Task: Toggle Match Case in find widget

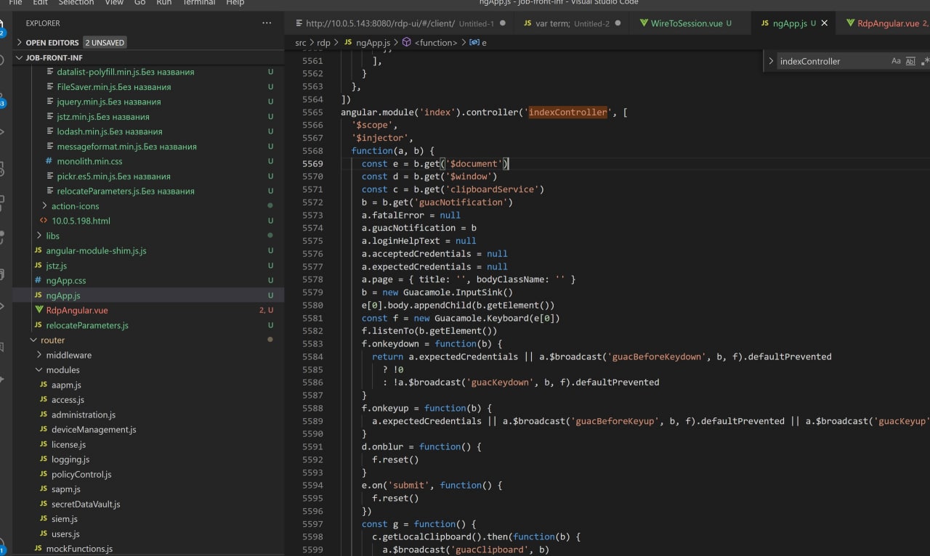Action: [x=896, y=62]
